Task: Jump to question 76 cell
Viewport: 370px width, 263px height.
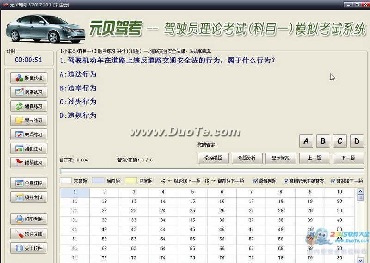Action: (222, 258)
